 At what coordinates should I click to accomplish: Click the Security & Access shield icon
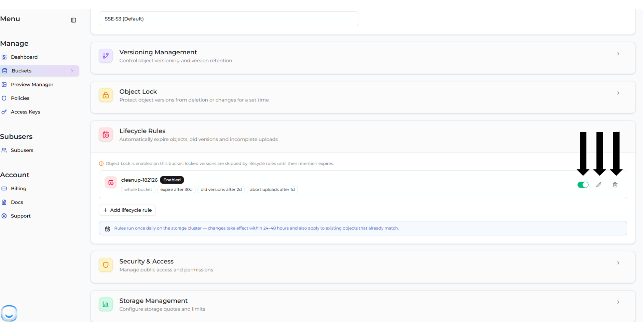click(x=106, y=265)
